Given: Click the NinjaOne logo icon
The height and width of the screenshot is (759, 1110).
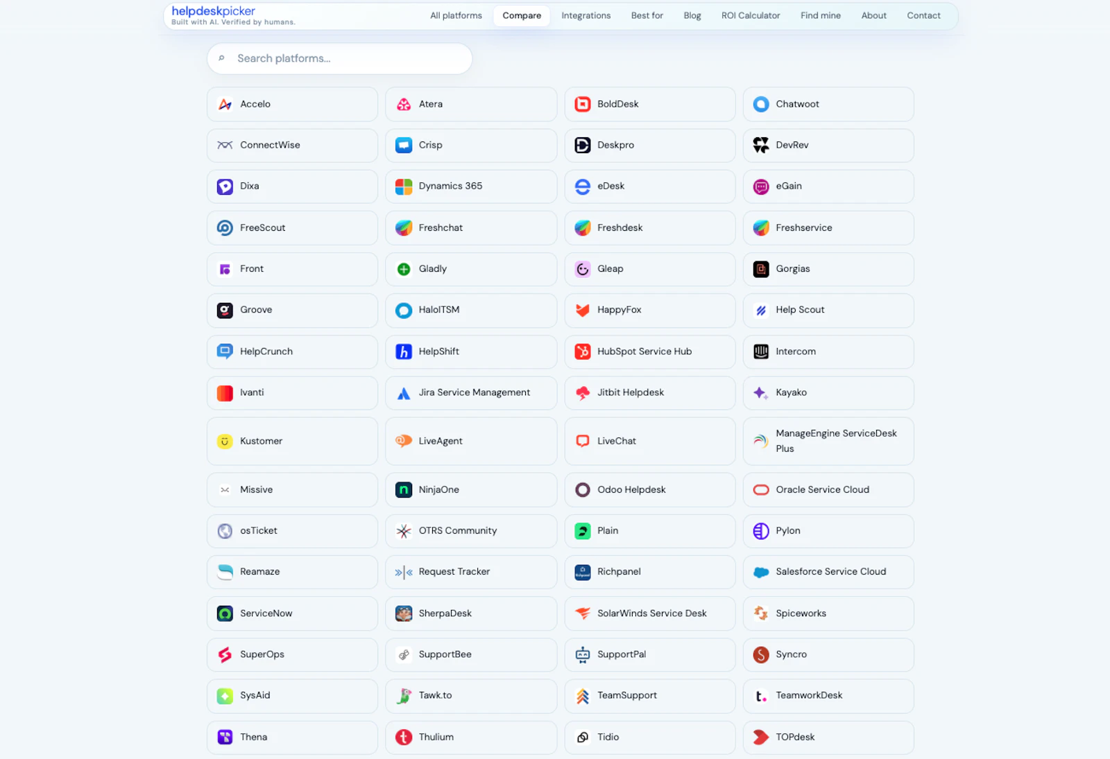Looking at the screenshot, I should (404, 489).
